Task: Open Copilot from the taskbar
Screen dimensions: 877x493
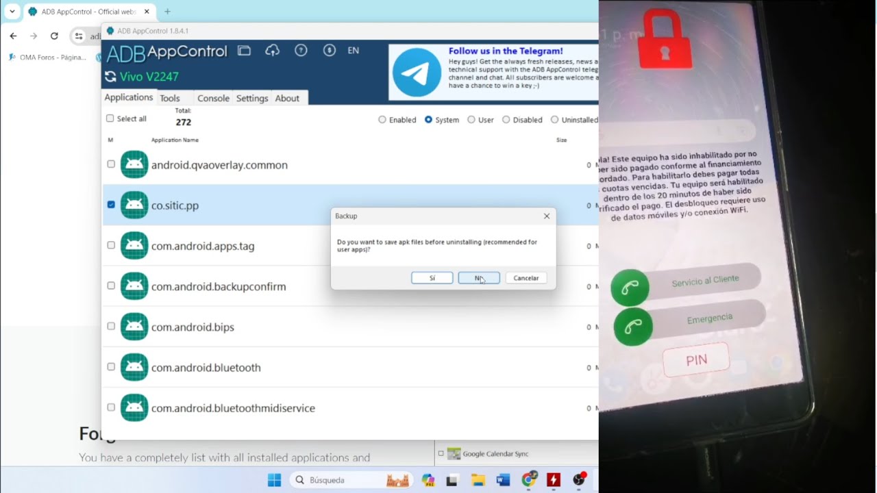Action: click(x=428, y=480)
